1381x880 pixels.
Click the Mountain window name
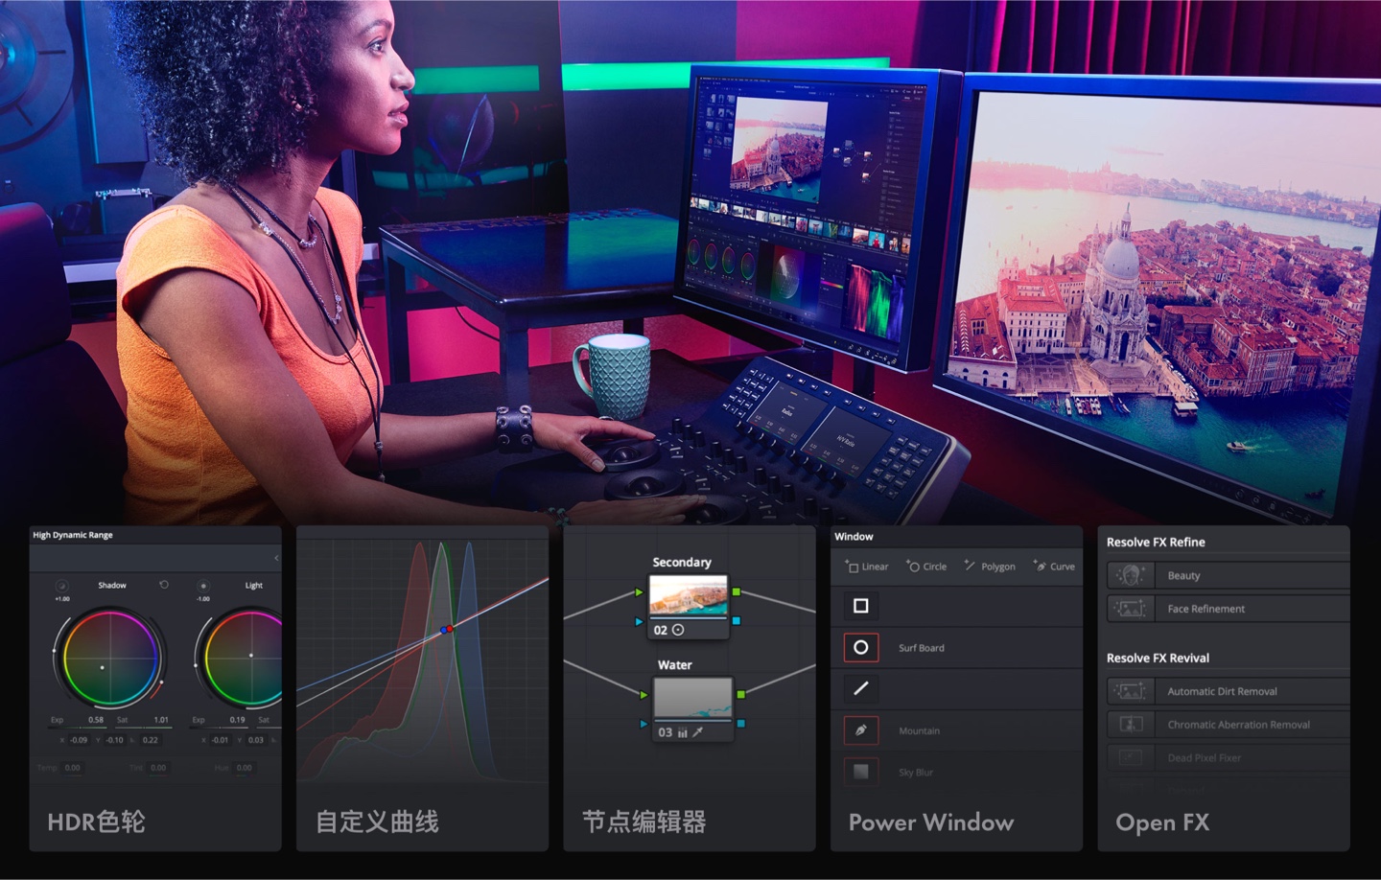920,730
